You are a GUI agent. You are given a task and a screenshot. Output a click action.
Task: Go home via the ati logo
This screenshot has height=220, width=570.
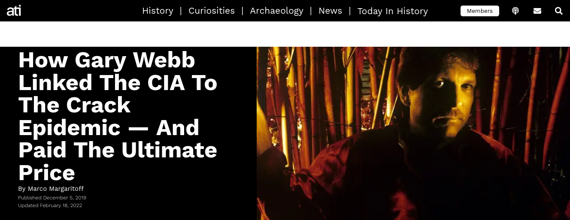14,10
